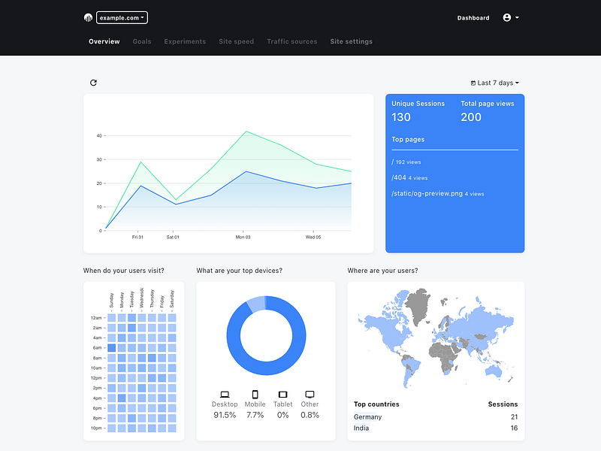This screenshot has height=451, width=601.
Task: Click the logo icon beside example.com
Action: (88, 17)
